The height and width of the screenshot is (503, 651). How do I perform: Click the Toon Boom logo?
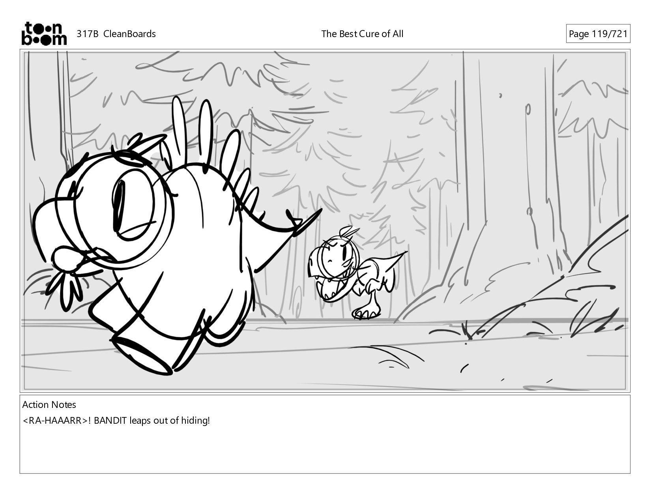pyautogui.click(x=44, y=34)
